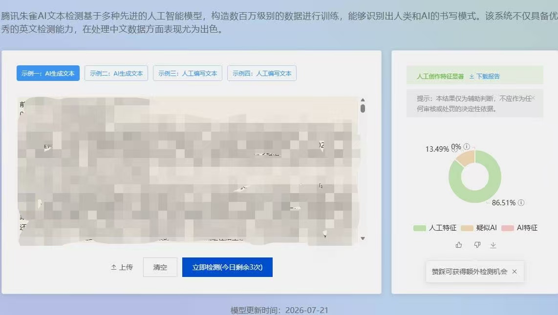Click the 清空 clear button
The height and width of the screenshot is (315, 558).
pyautogui.click(x=160, y=267)
